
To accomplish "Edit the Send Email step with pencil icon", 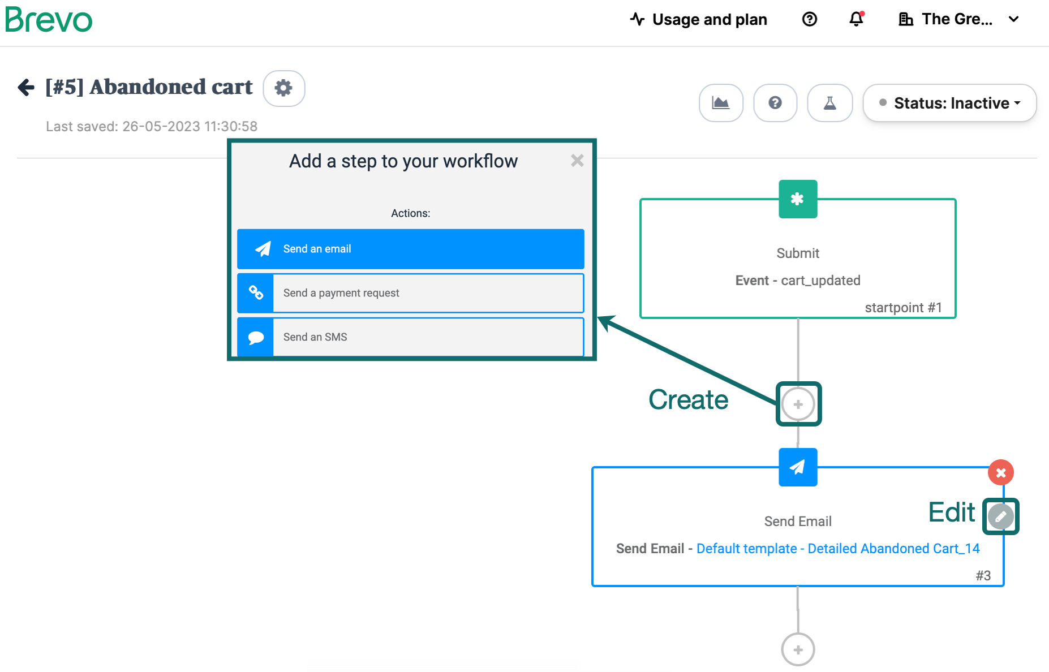I will [x=1000, y=516].
